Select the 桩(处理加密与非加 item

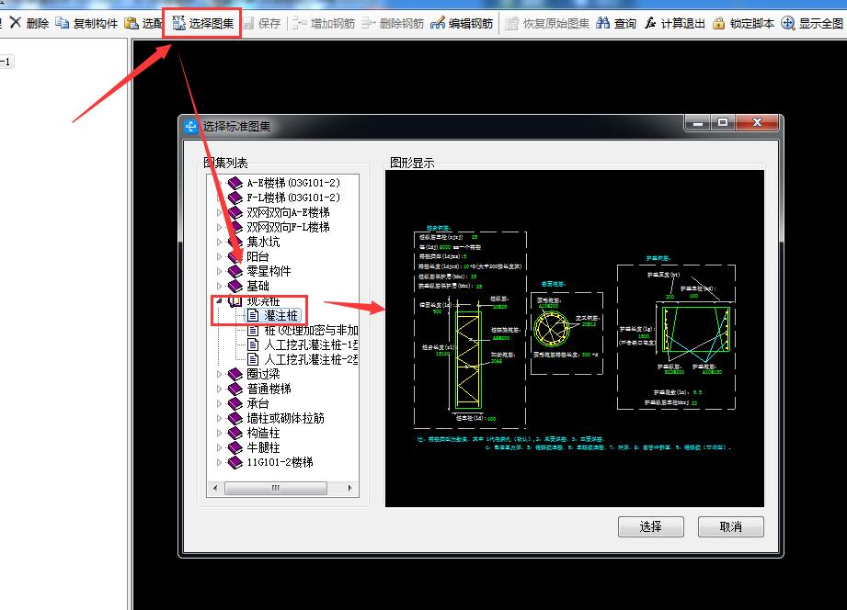click(311, 330)
